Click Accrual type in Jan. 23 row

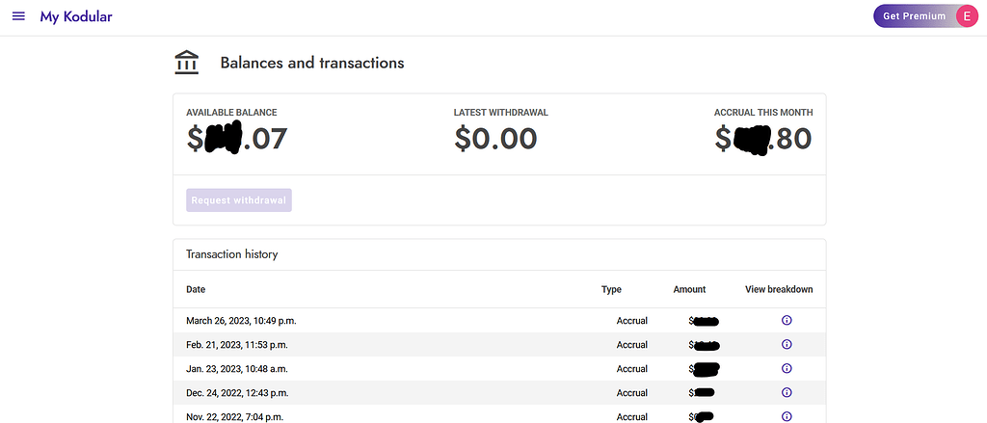(632, 368)
